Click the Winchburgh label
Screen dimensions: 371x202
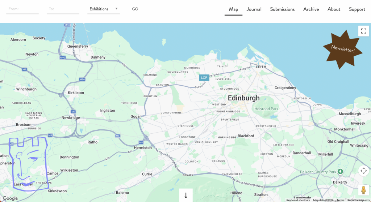click(26, 89)
